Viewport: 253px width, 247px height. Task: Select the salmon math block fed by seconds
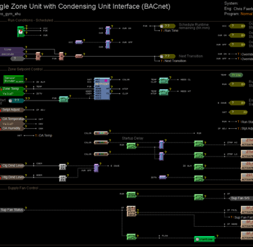click(x=38, y=56)
